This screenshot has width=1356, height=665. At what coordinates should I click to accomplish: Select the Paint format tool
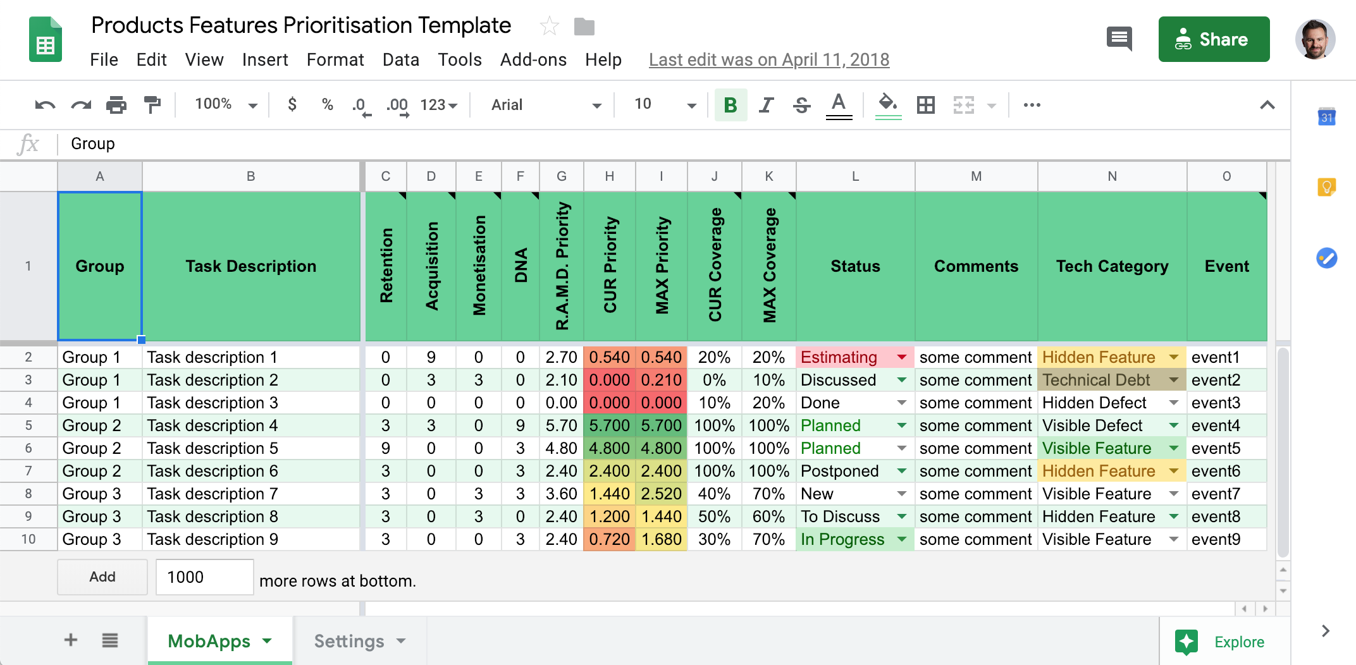click(x=153, y=105)
